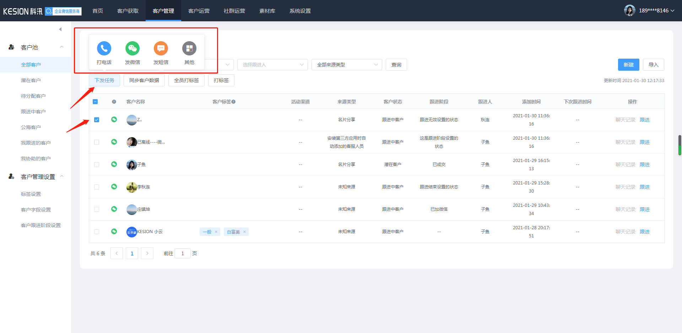Click the page number input field
The image size is (682, 333).
tap(183, 253)
